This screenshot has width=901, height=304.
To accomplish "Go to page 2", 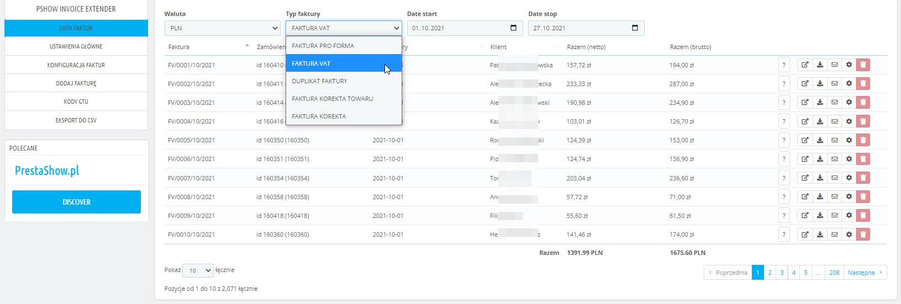I will [x=770, y=273].
